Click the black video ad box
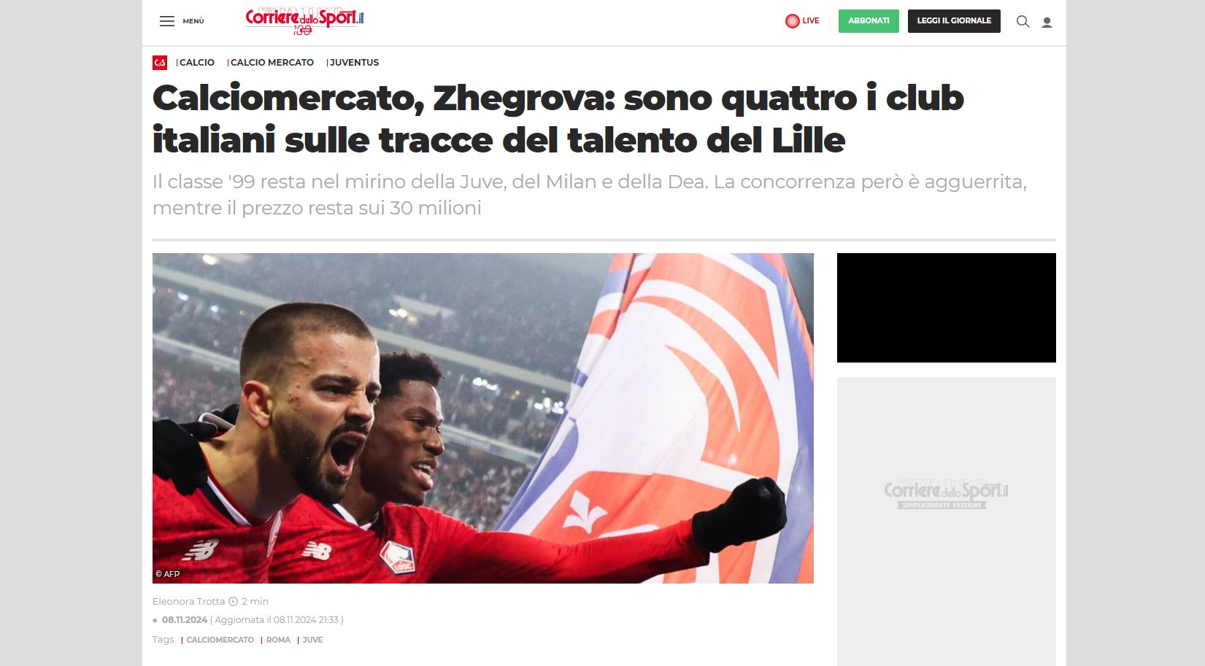The image size is (1205, 666). (946, 308)
